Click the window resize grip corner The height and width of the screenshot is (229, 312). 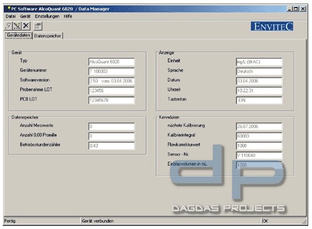305,221
